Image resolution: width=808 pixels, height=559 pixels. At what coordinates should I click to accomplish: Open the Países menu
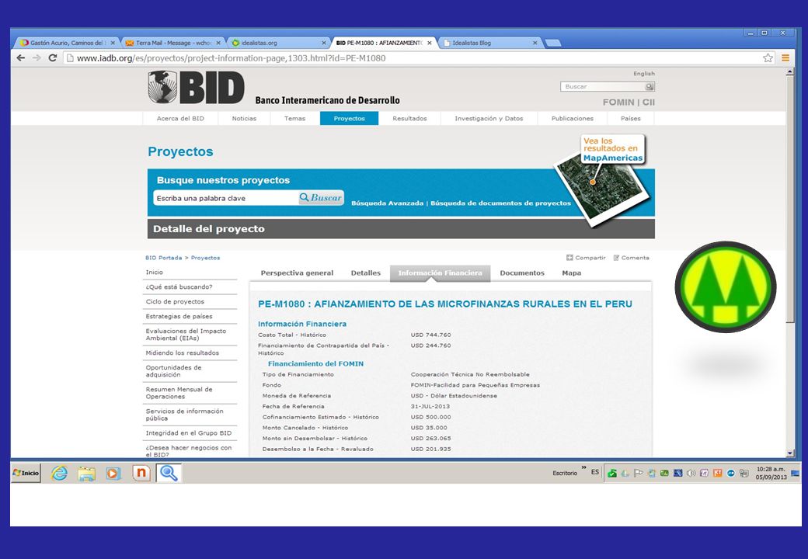631,118
